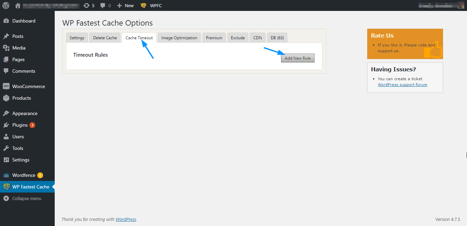Select the Cache Timeout tab
Screen dimensions: 467x226
click(139, 38)
